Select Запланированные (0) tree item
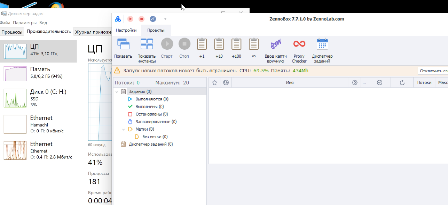 click(x=156, y=122)
